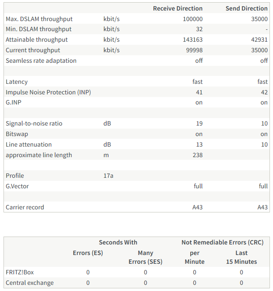Select the G.INP row label
Viewport: 273px width, 291px height.
pyautogui.click(x=13, y=103)
